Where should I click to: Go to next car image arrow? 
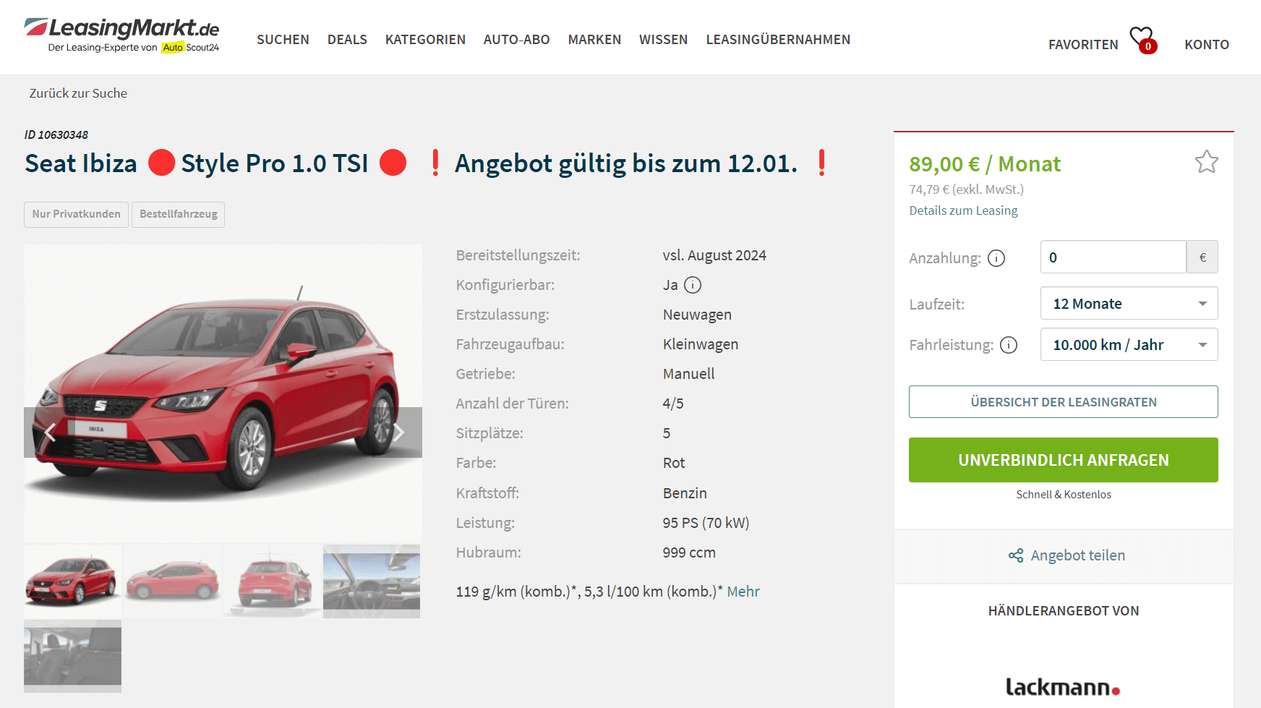[398, 432]
